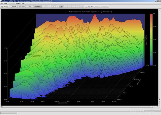Switch to the Frequency view

pyautogui.click(x=22, y=6)
